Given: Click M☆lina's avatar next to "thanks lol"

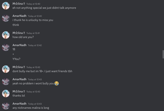Looking at the screenshot, I should pyautogui.click(x=6, y=94).
